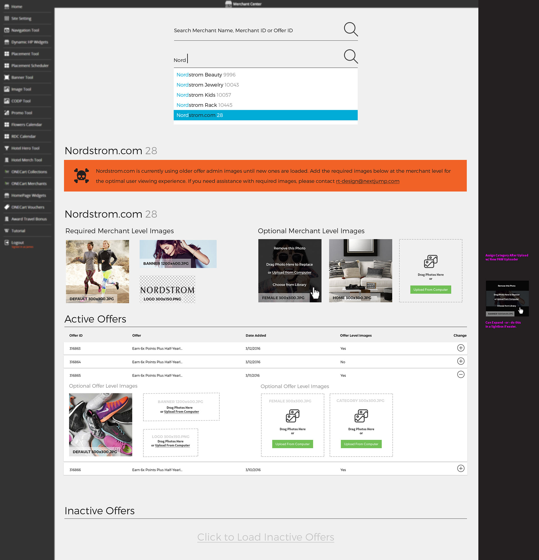The height and width of the screenshot is (560, 539).
Task: Open Tutorial via its W icon
Action: pos(6,231)
